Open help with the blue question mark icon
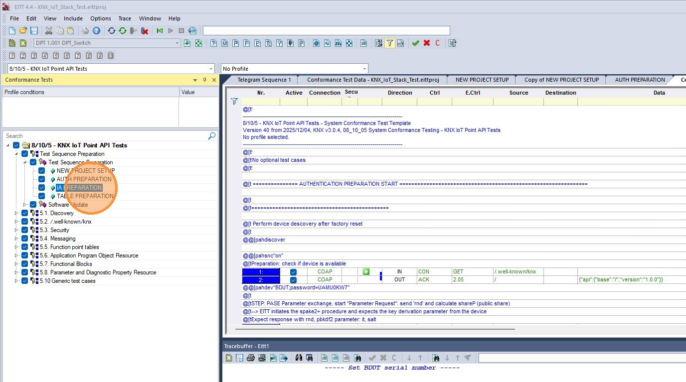 pos(96,31)
